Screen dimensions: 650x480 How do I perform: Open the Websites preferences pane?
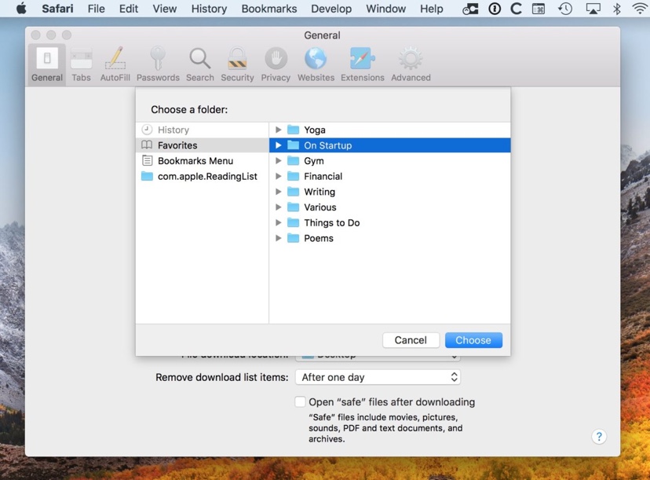pyautogui.click(x=316, y=64)
